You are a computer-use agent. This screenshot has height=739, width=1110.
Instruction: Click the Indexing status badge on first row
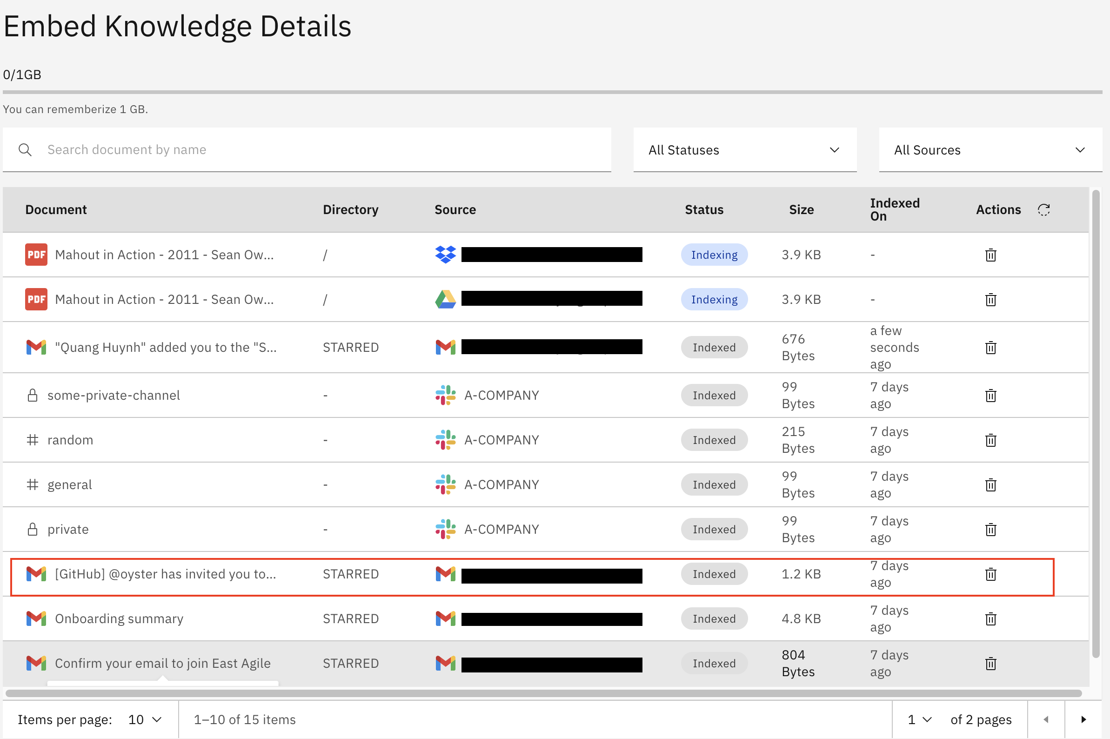pos(714,255)
